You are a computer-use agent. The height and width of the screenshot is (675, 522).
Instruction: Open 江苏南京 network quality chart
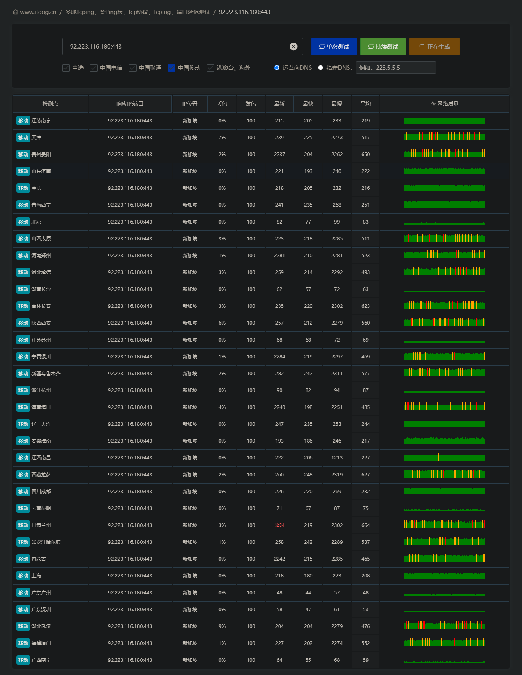pyautogui.click(x=445, y=120)
